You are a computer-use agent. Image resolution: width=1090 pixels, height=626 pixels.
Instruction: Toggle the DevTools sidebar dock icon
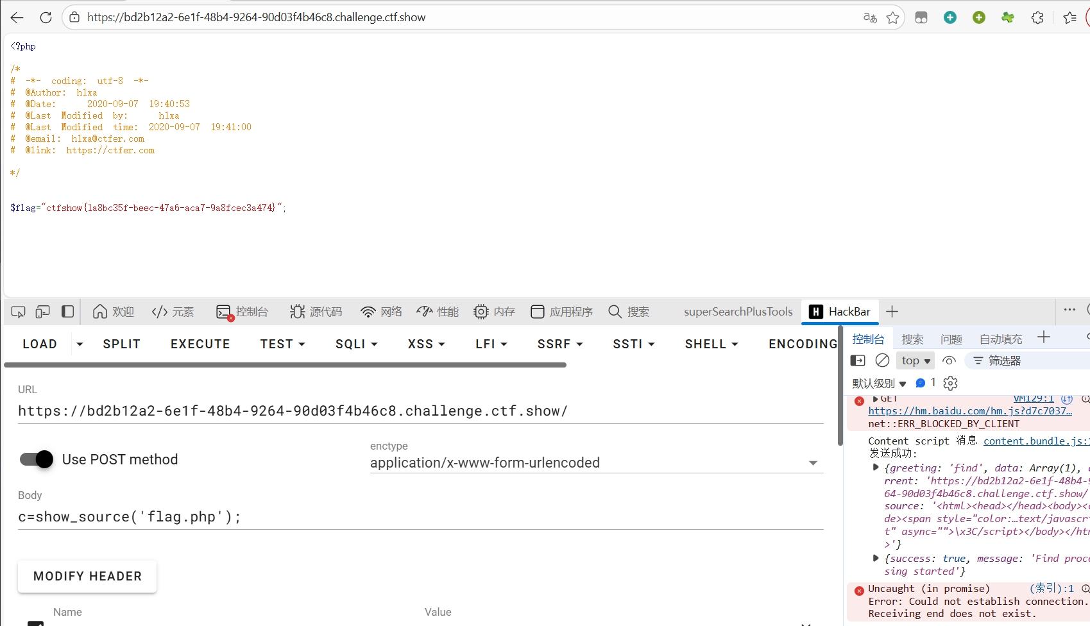[x=67, y=312]
